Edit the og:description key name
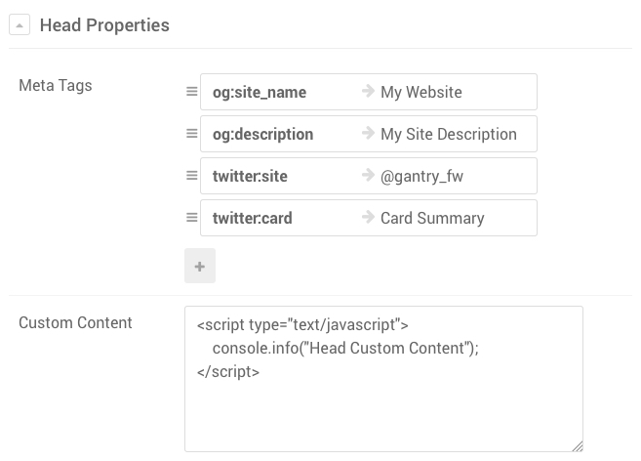This screenshot has width=641, height=461. click(262, 135)
